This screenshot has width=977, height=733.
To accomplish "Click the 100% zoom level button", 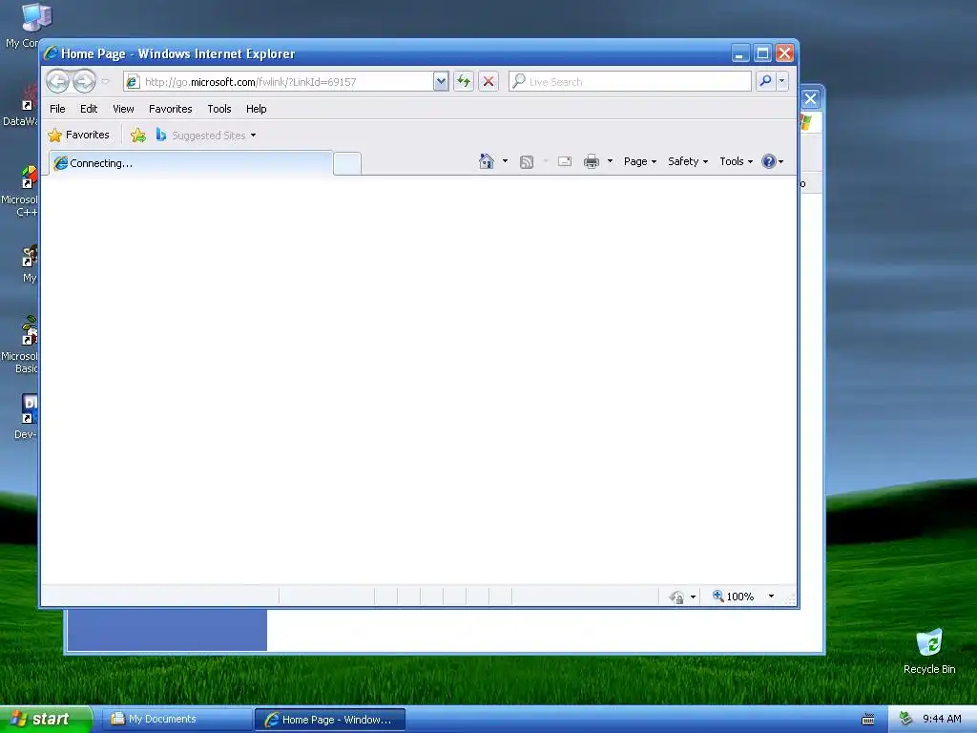I will coord(734,597).
